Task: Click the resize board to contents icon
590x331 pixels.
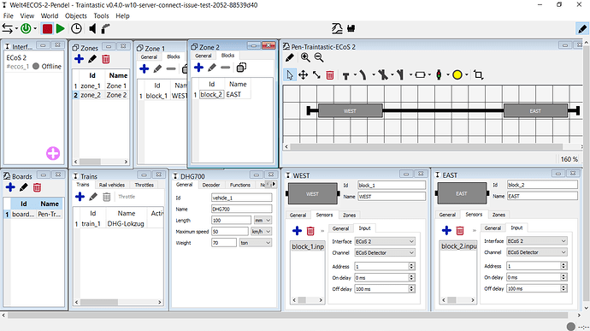Action: [x=478, y=74]
